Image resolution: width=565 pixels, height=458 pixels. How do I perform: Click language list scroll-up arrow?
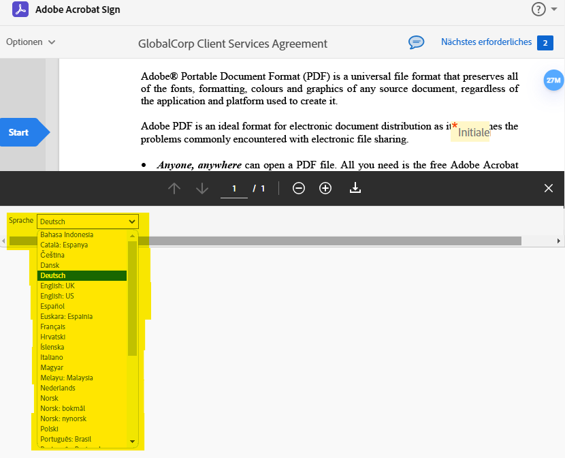(132, 236)
